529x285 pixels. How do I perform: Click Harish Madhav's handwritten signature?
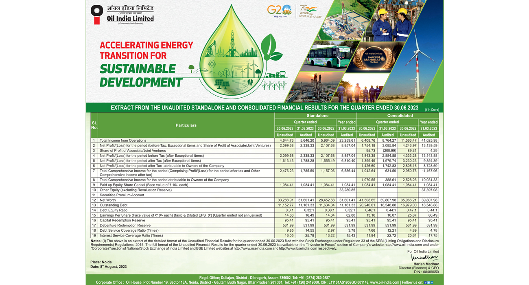[x=424, y=258]
